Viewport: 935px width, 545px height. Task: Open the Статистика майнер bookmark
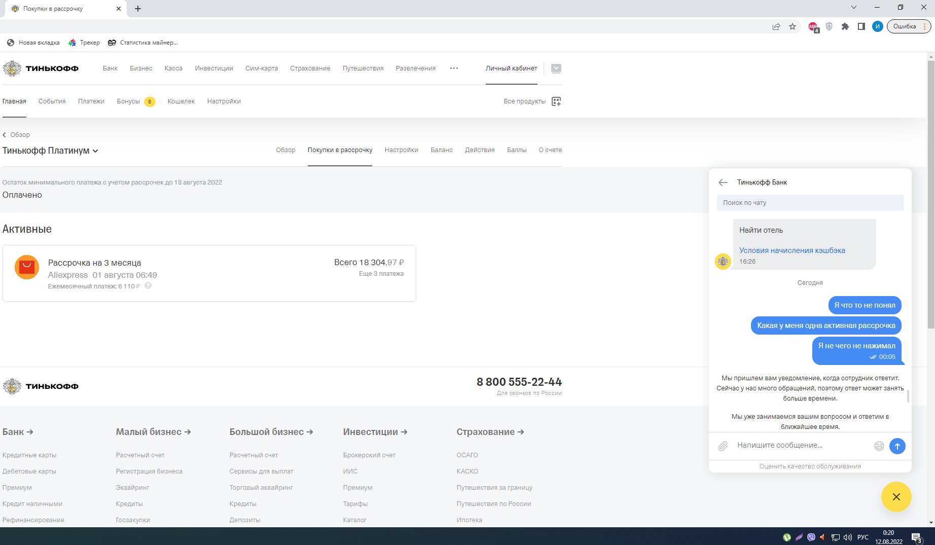(x=143, y=43)
